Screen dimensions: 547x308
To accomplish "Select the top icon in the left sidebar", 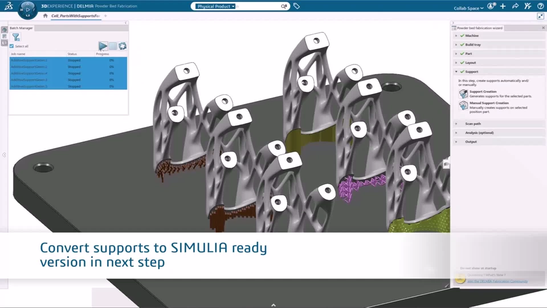I will pyautogui.click(x=4, y=30).
